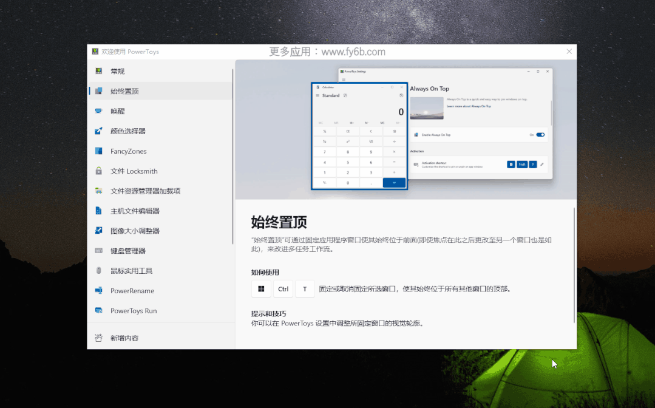Select PowerToys Run entry
Screen dimensions: 655x408
160,311
